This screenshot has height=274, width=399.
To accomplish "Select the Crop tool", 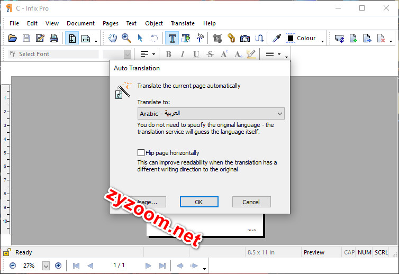I will (217, 39).
